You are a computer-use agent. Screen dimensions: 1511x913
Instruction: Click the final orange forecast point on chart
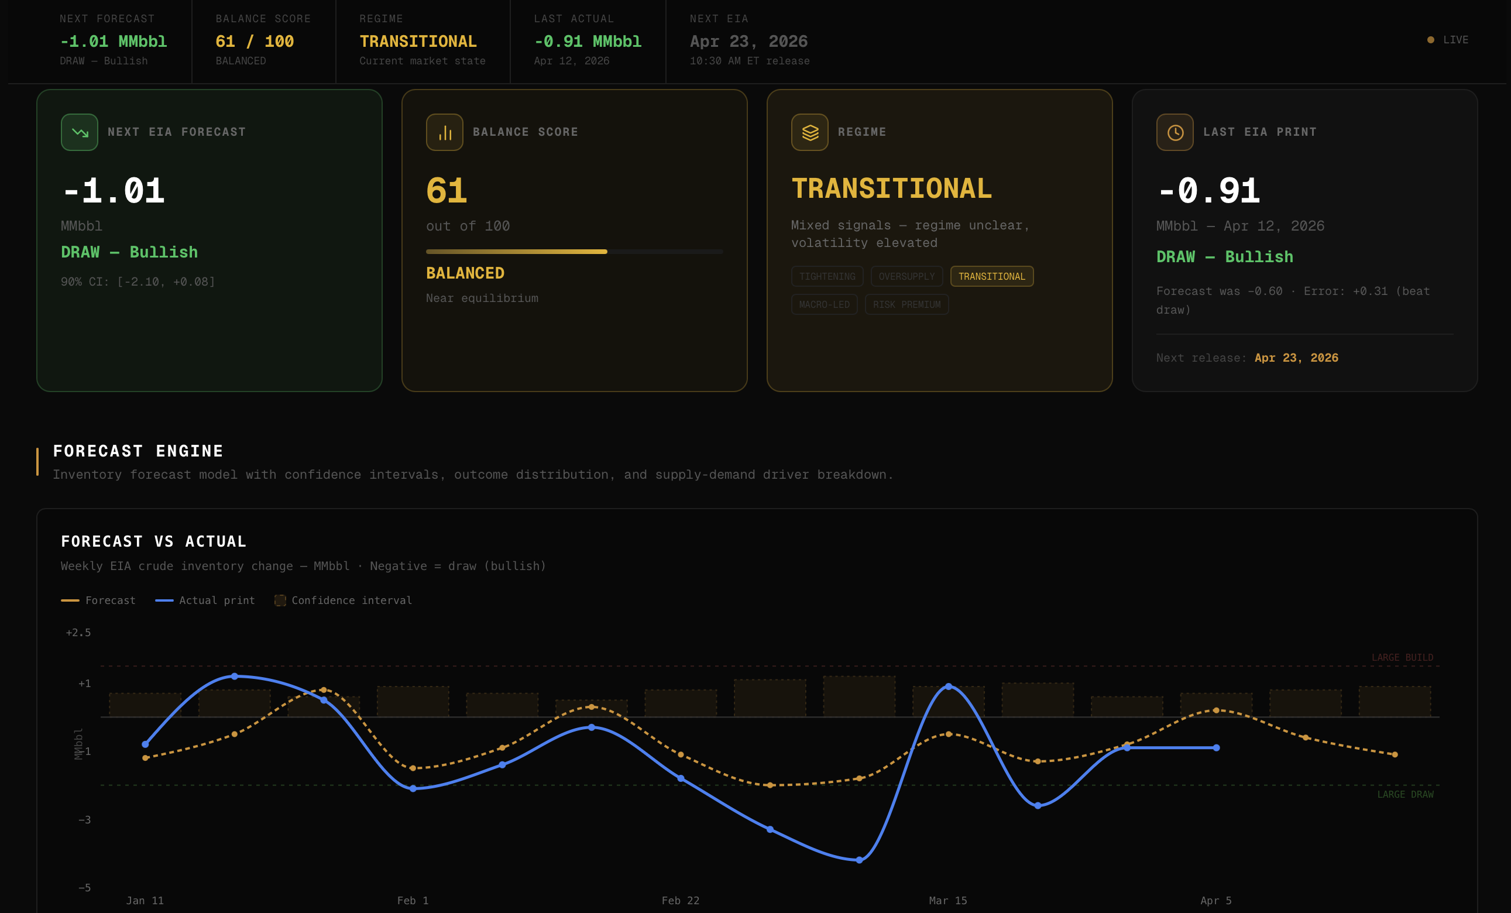tap(1395, 755)
